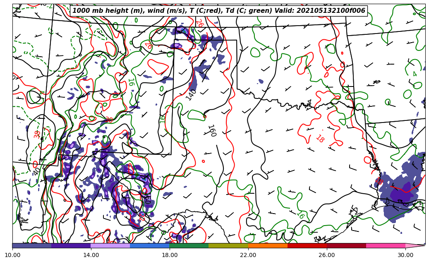Click the green 4 dewpoint contour label
This screenshot has width=429, height=262.
click(415, 74)
